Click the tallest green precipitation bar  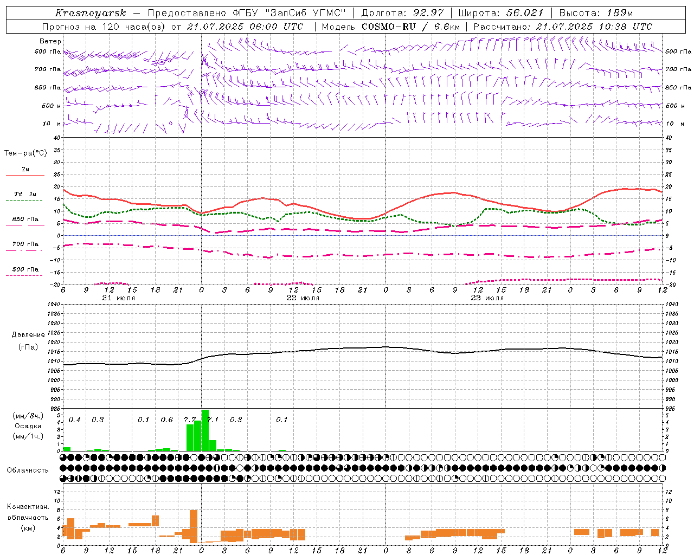(205, 430)
